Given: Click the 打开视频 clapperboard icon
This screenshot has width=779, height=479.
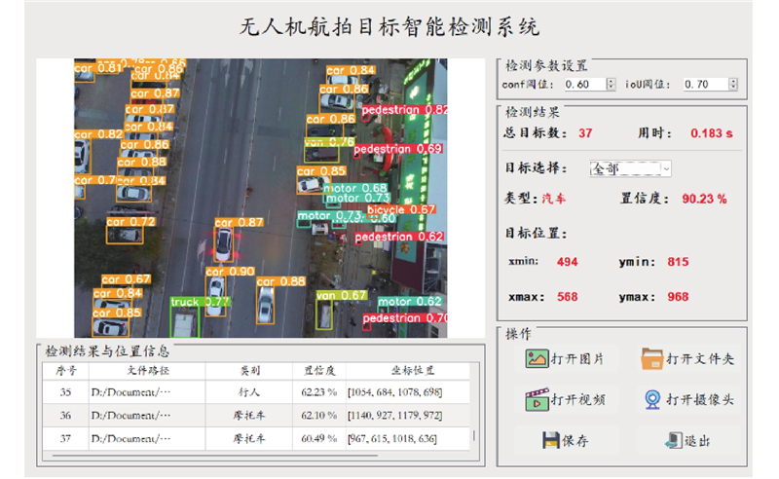Looking at the screenshot, I should (537, 399).
